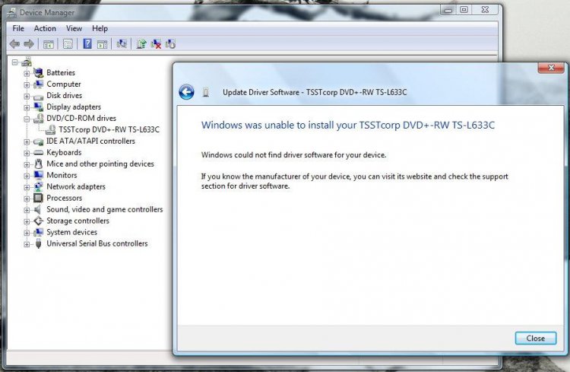Click the Disk drives category icon
This screenshot has width=570, height=372.
pos(38,97)
